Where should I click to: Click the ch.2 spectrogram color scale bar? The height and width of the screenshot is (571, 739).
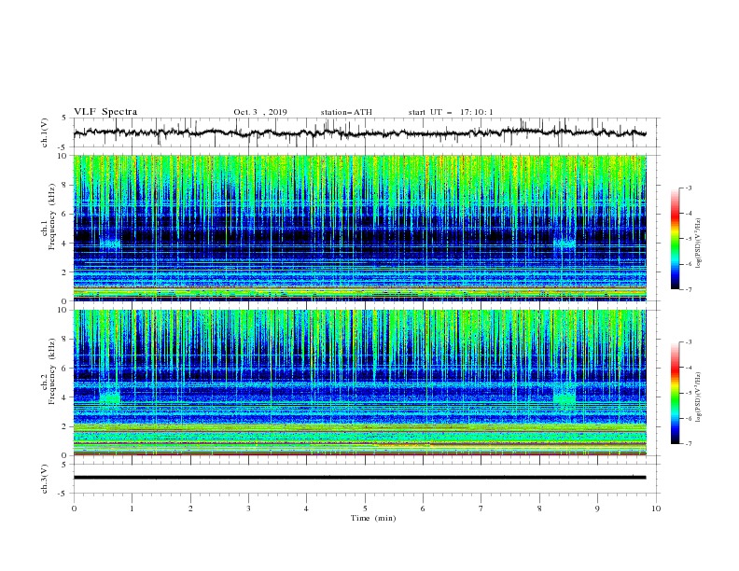click(675, 393)
